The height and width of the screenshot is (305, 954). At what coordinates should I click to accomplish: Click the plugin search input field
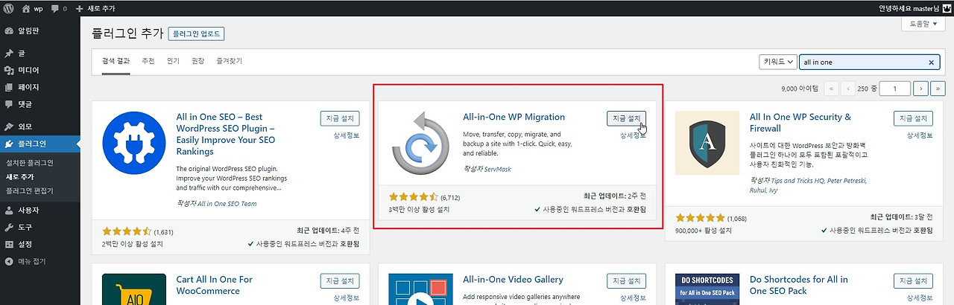(x=868, y=62)
